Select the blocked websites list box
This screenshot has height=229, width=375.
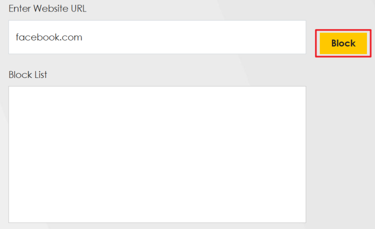pos(157,154)
